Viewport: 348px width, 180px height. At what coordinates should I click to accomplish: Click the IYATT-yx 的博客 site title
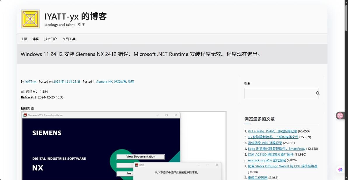[x=76, y=16]
